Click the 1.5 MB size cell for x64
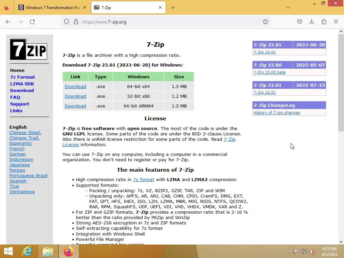This screenshot has width=344, height=258. pos(179,86)
